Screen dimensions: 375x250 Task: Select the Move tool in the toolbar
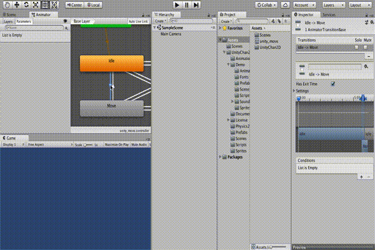pos(16,4)
